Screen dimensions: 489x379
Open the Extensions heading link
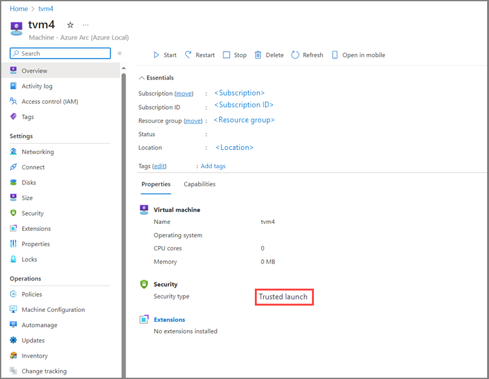169,319
